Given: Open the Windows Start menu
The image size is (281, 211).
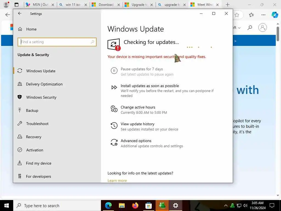Looking at the screenshot, I should pyautogui.click(x=7, y=206).
